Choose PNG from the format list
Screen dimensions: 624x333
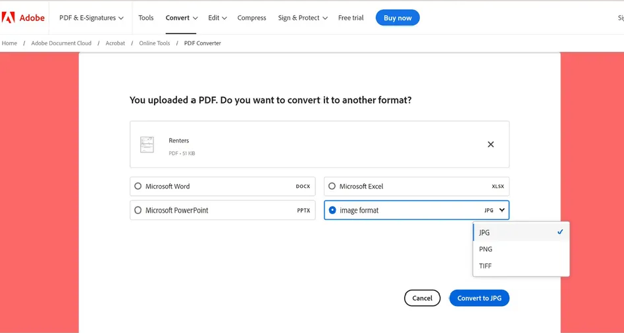pyautogui.click(x=486, y=250)
